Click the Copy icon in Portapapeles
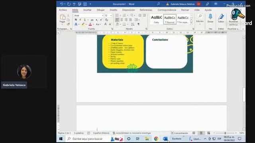This screenshot has height=143, width=255. 68,20
